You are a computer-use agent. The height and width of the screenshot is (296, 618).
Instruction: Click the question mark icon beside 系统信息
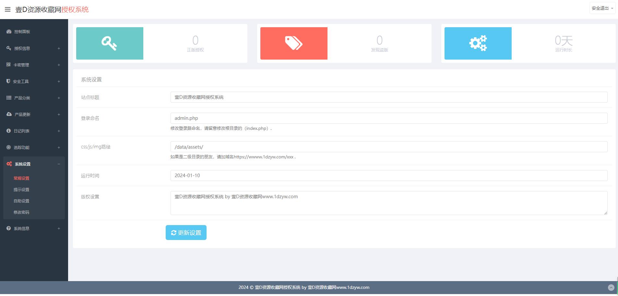click(x=8, y=228)
